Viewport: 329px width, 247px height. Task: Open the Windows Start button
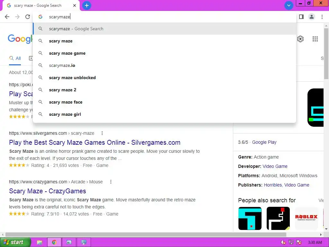click(x=15, y=242)
